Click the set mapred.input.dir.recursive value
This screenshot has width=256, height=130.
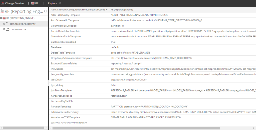pyautogui.click(x=183, y=69)
